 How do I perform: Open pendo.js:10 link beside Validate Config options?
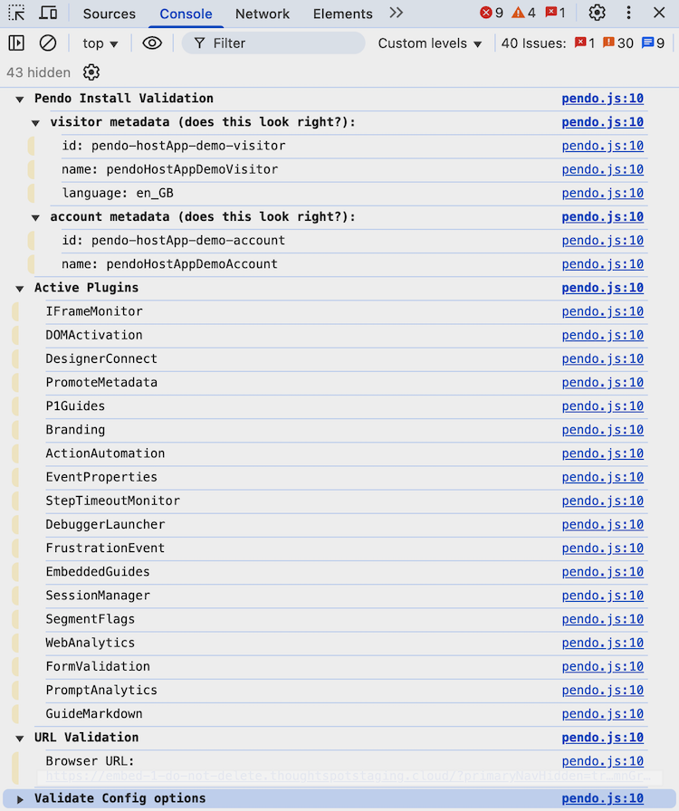(x=602, y=798)
